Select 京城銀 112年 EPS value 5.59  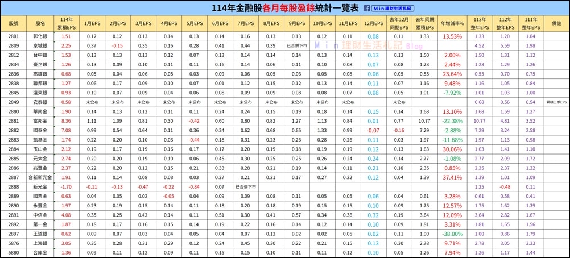point(505,46)
